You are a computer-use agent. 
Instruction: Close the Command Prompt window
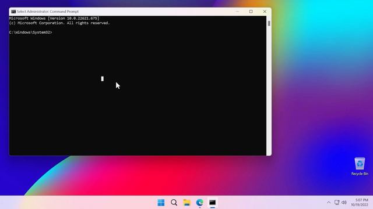(x=265, y=12)
